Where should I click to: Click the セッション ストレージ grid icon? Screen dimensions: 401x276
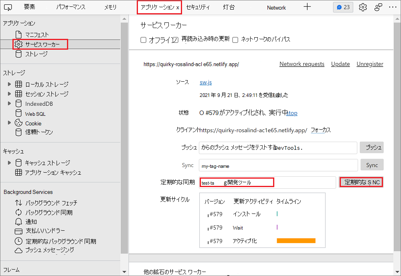[x=18, y=94]
